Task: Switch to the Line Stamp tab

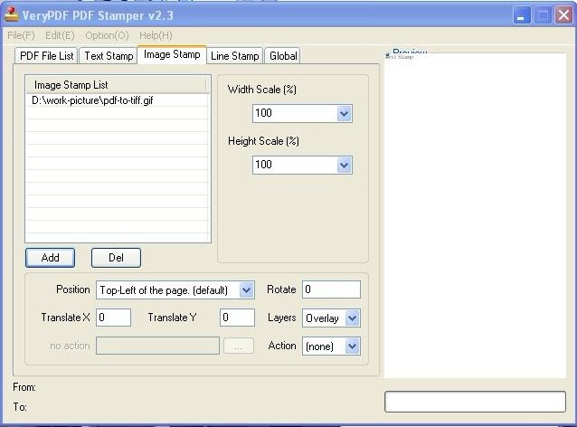Action: pos(235,56)
